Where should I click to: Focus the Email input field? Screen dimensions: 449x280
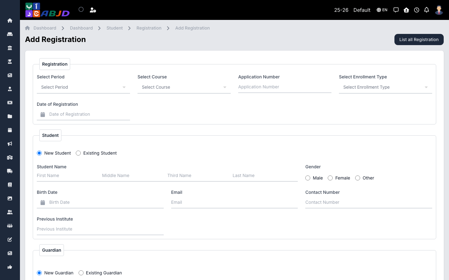[234, 202]
